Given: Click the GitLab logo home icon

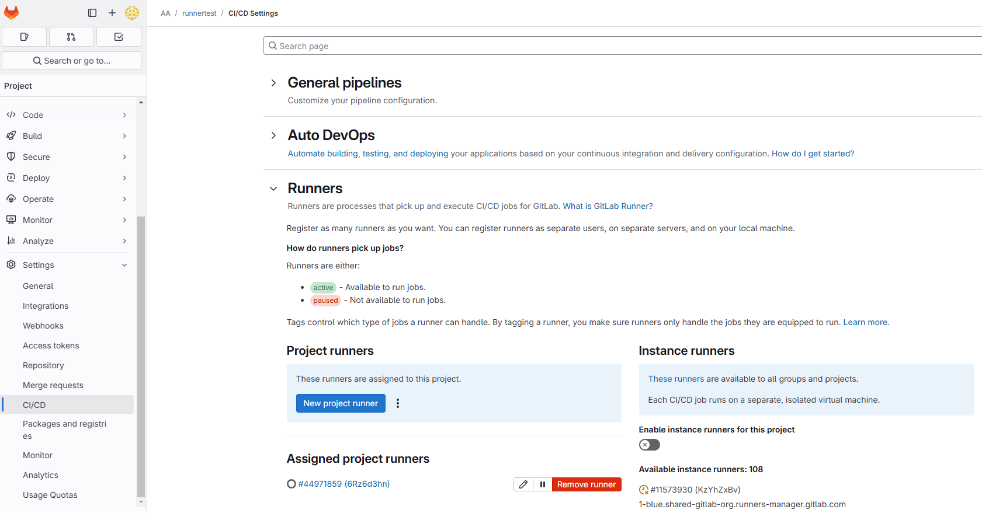Looking at the screenshot, I should (x=12, y=13).
